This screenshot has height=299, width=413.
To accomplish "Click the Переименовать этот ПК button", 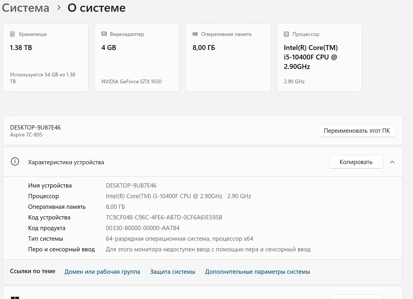I will pyautogui.click(x=357, y=131).
